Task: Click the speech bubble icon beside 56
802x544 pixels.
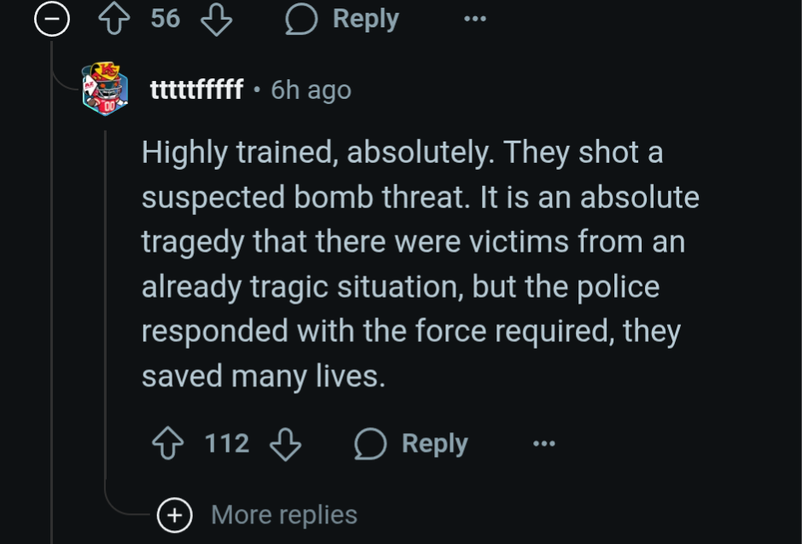Action: (301, 19)
